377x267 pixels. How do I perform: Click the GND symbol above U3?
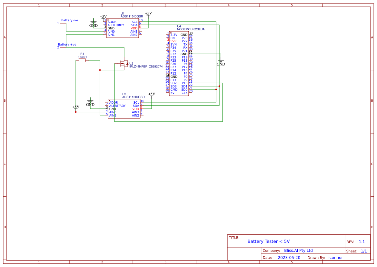point(90,102)
